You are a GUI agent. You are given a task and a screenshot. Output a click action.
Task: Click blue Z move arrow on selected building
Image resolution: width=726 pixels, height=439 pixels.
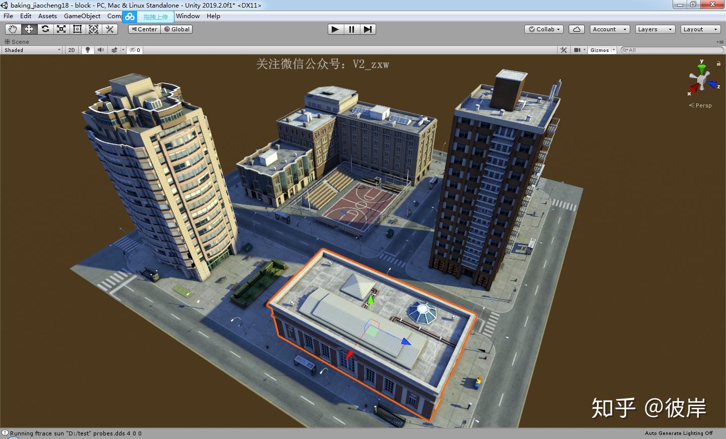point(406,342)
